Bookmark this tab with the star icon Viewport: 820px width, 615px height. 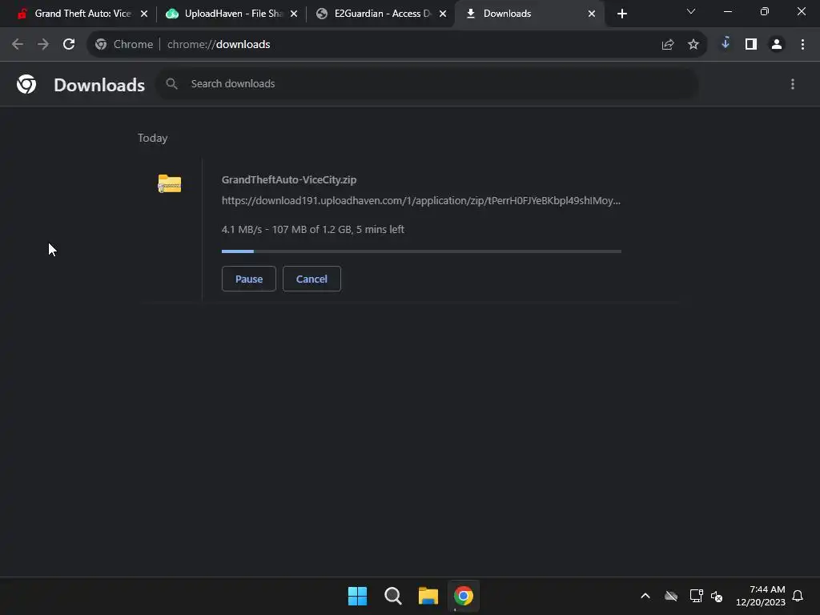[693, 45]
